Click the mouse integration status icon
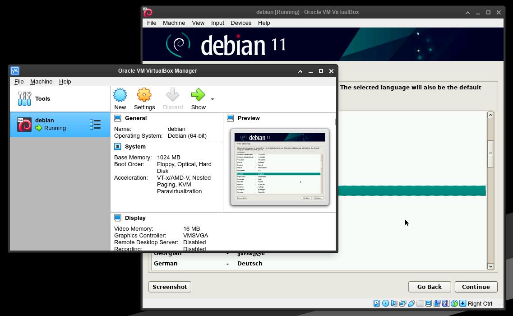This screenshot has height=316, width=513. click(454, 303)
